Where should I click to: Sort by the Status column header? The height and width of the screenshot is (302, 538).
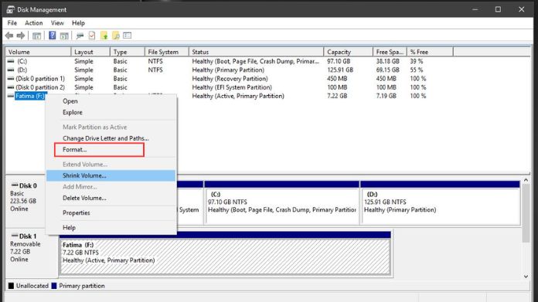tap(257, 52)
